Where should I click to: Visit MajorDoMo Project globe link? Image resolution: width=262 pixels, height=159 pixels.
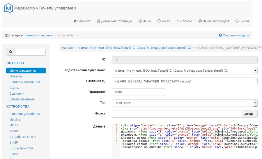tap(214, 21)
